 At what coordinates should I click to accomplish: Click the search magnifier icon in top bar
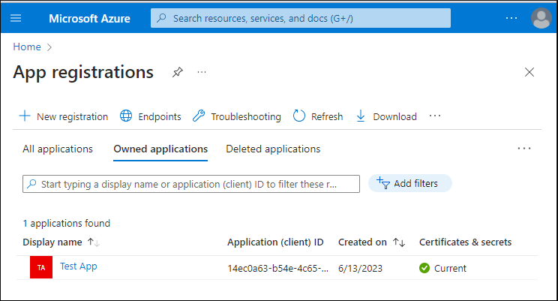pos(161,18)
